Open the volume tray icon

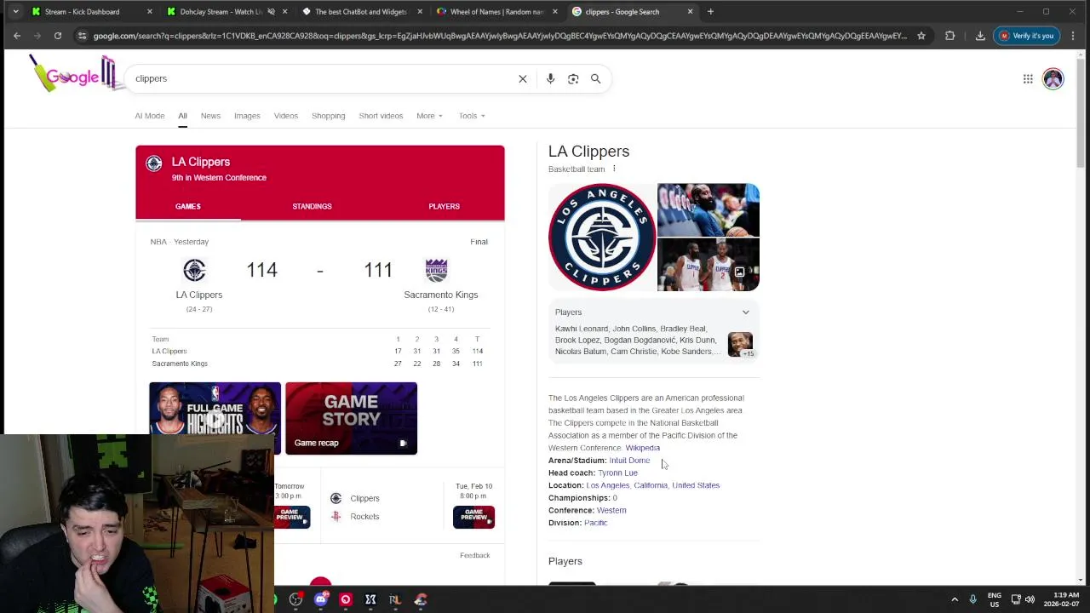tap(1030, 599)
